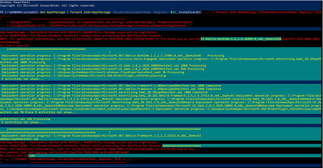Click the "CategoryInfo : ObjectNotFound" error line

point(100,22)
